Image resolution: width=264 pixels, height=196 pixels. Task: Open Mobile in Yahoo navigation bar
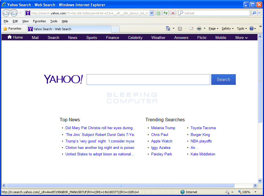(221, 38)
